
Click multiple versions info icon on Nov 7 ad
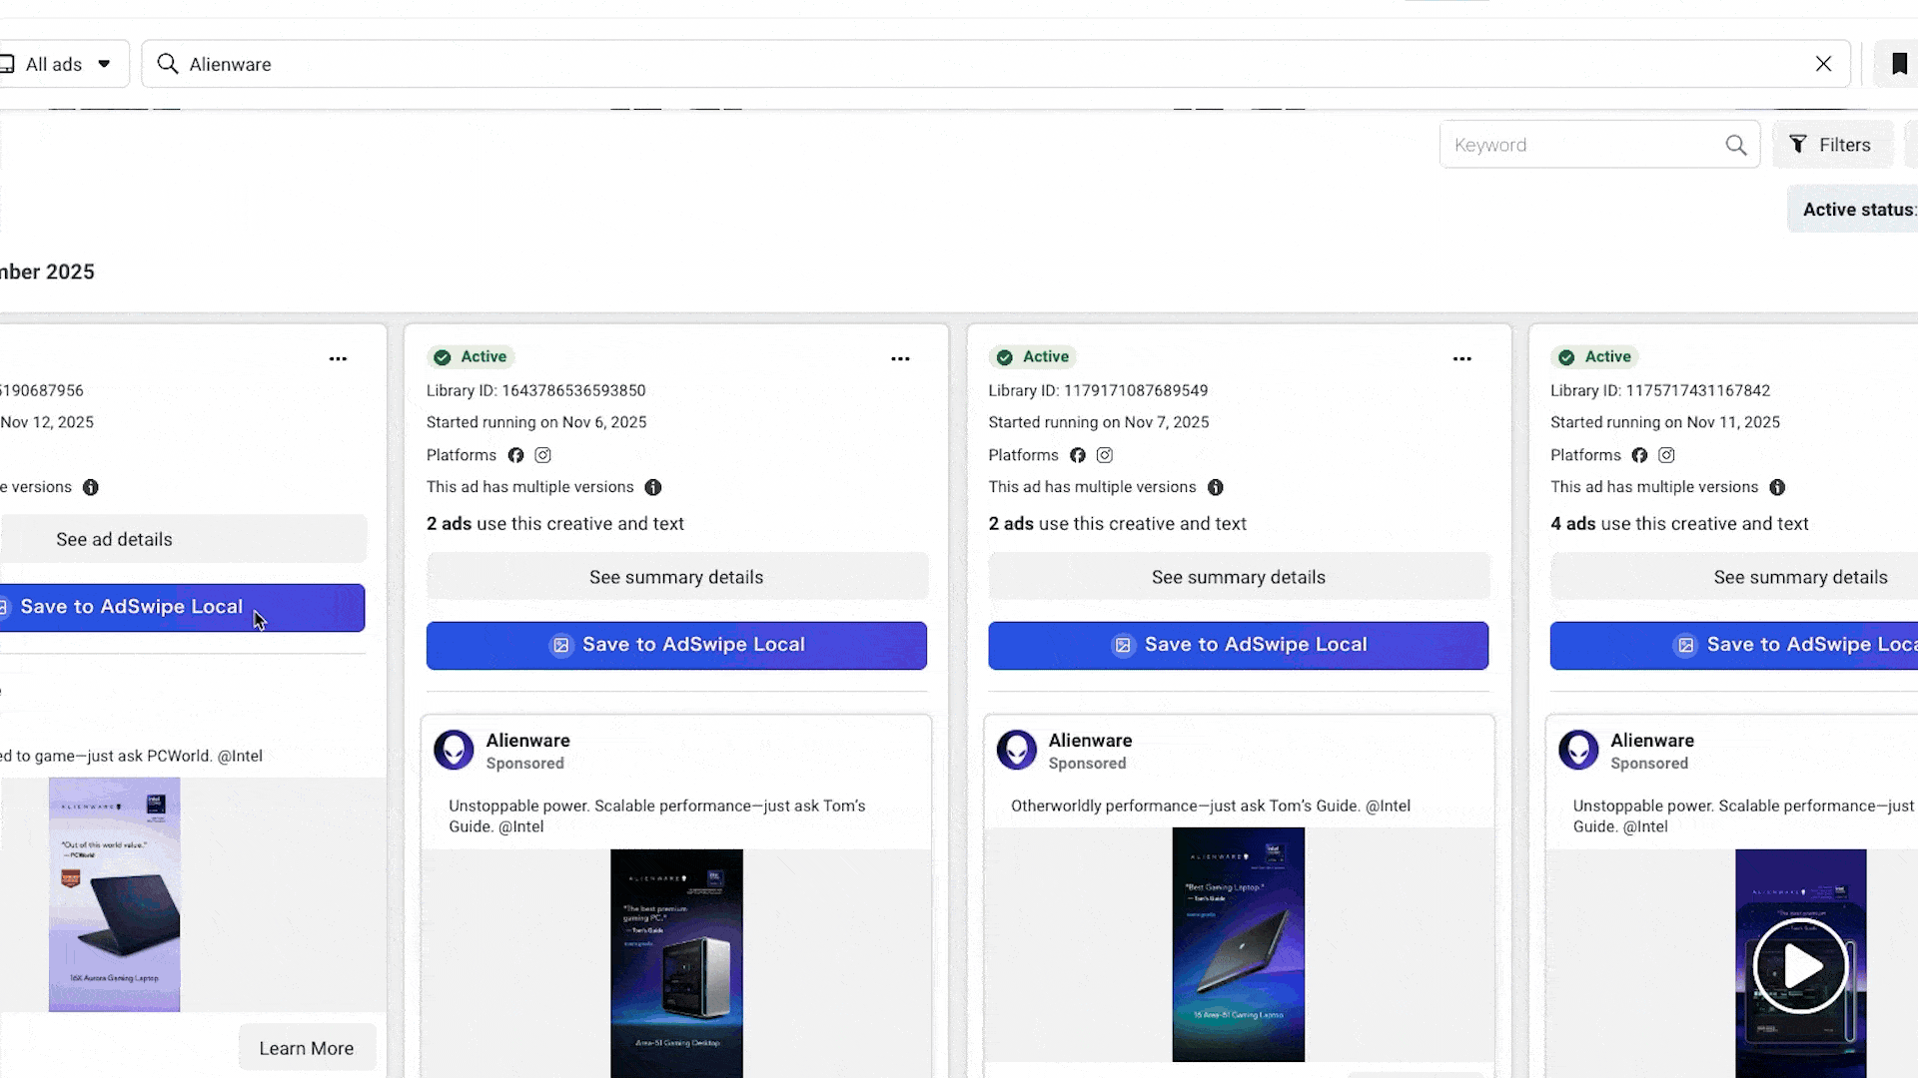1216,487
